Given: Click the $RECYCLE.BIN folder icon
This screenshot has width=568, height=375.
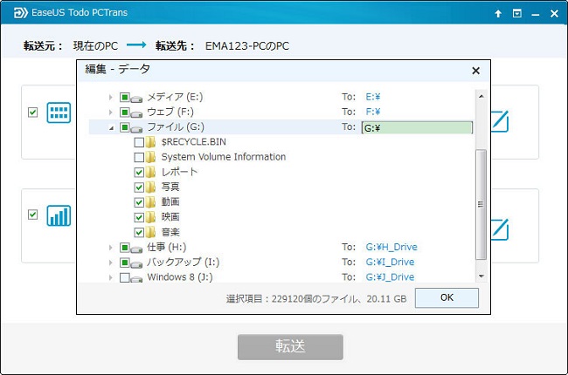Looking at the screenshot, I should 150,142.
